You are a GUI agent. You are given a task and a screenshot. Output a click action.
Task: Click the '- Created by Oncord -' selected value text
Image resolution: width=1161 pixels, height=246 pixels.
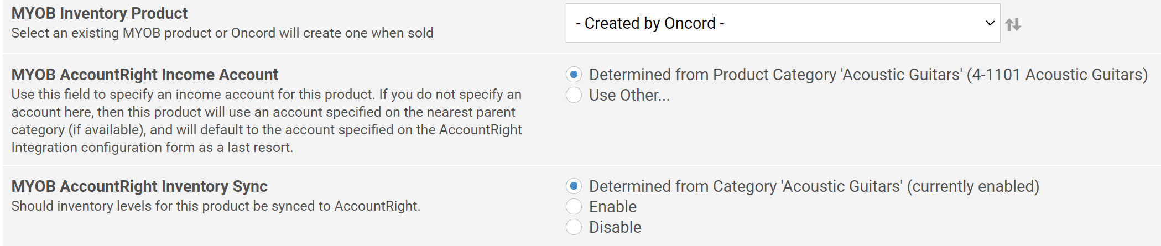[x=650, y=23]
